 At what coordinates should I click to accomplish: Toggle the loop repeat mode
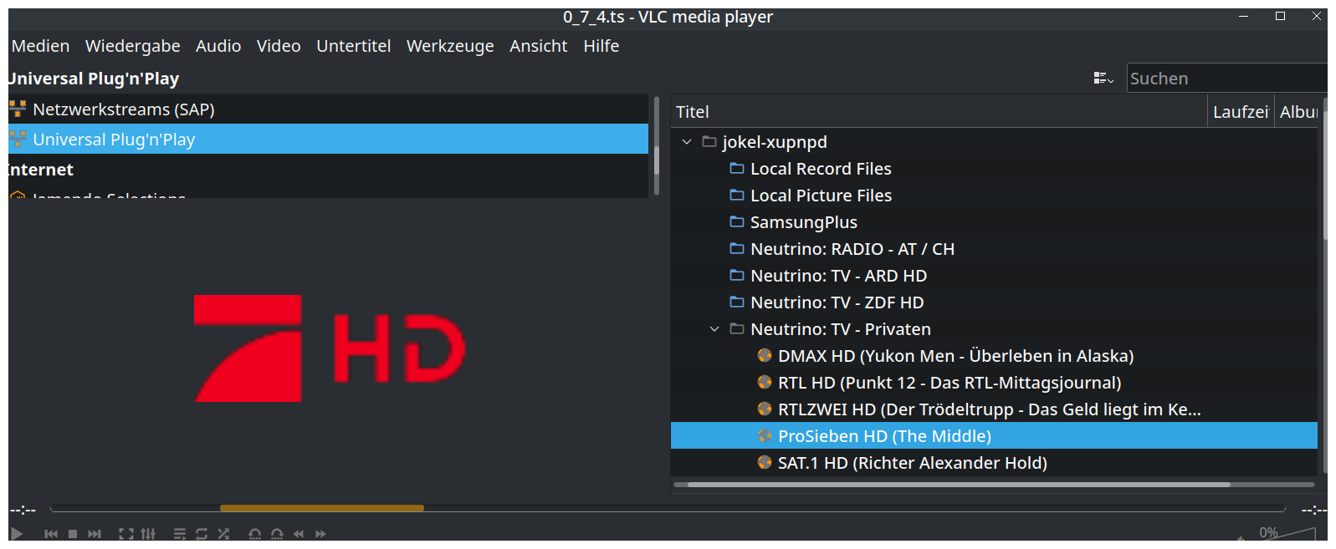point(202,534)
